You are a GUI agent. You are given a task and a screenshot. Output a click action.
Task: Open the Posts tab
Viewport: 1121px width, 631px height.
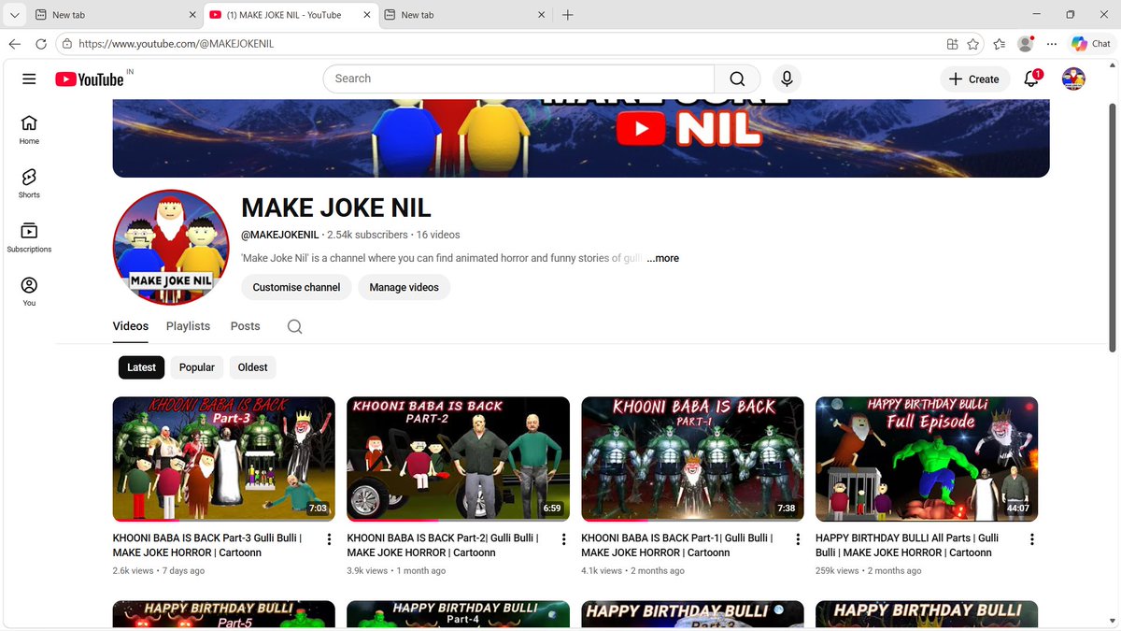245,326
